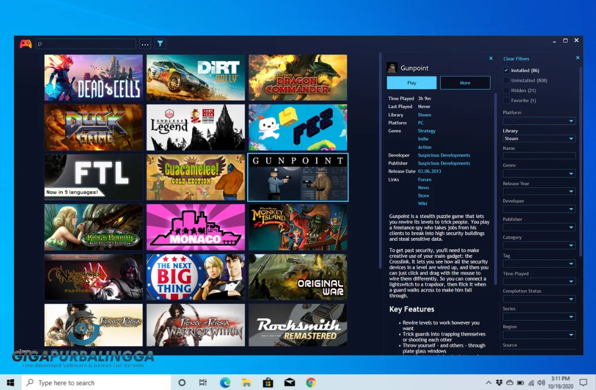The width and height of the screenshot is (596, 390).
Task: Open the Playnite main menu gamepad icon
Action: point(26,43)
